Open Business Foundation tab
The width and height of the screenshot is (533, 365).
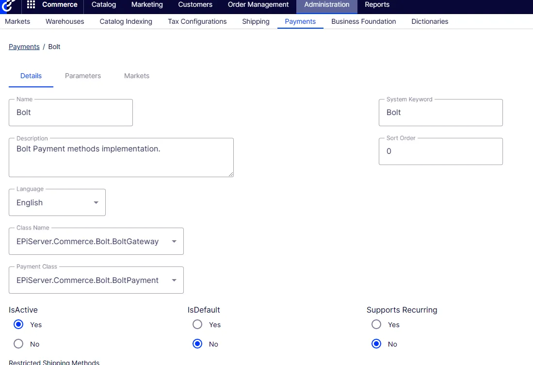click(363, 21)
